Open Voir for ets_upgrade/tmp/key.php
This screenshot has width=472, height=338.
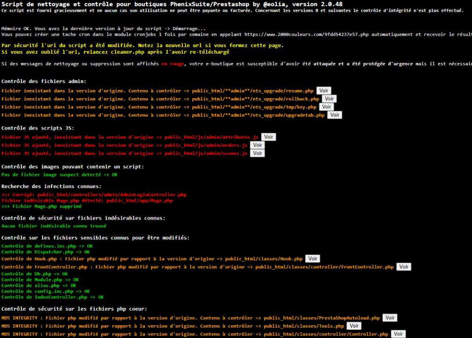[327, 107]
